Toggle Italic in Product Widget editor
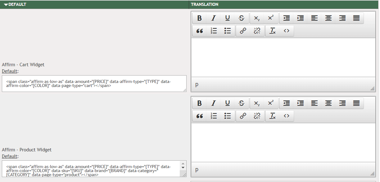380x182 pixels. [214, 103]
